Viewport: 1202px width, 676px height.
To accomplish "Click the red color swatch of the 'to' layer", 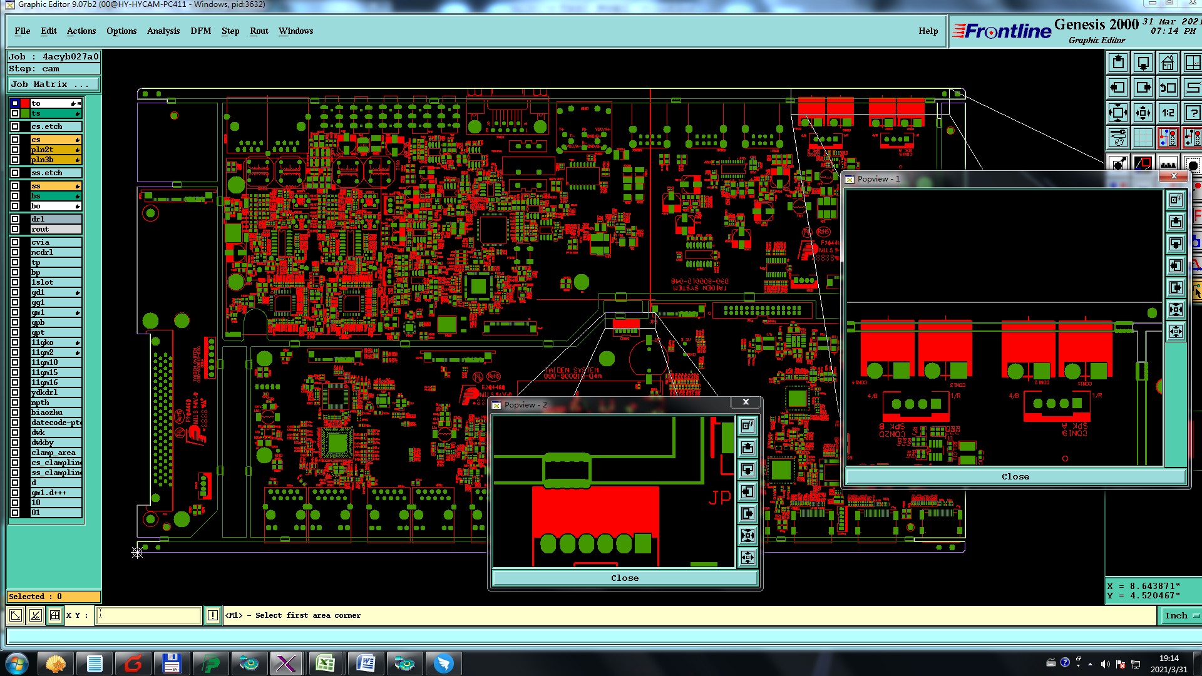I will point(25,103).
